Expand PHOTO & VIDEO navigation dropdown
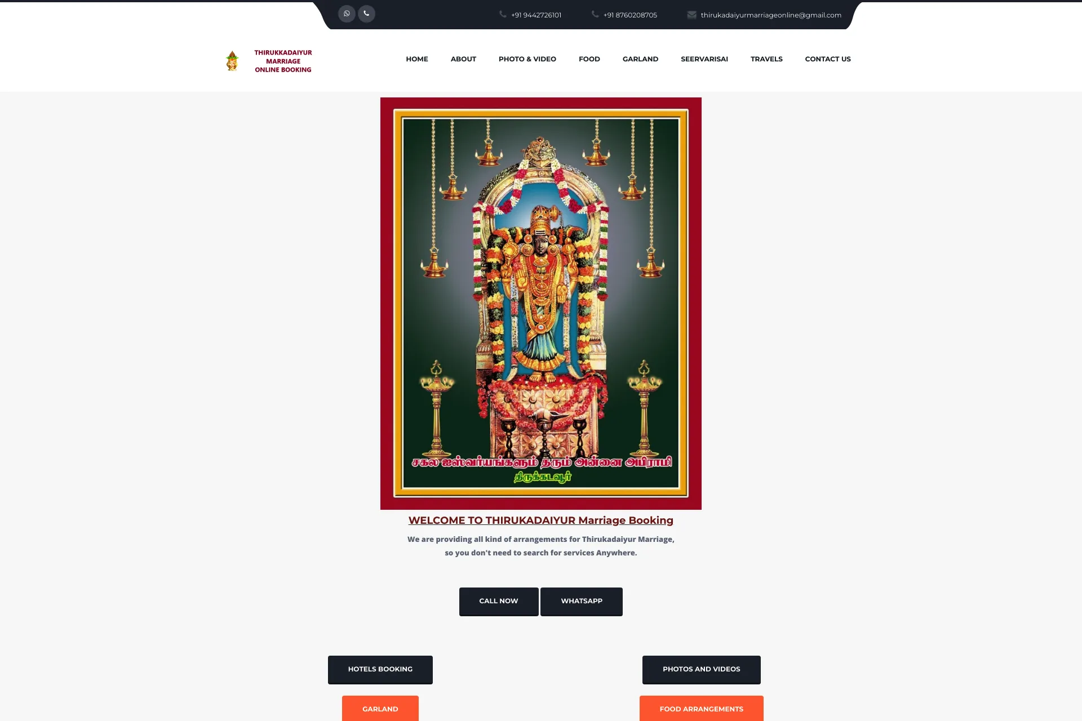Screen dimensions: 1082x721 (x=527, y=59)
